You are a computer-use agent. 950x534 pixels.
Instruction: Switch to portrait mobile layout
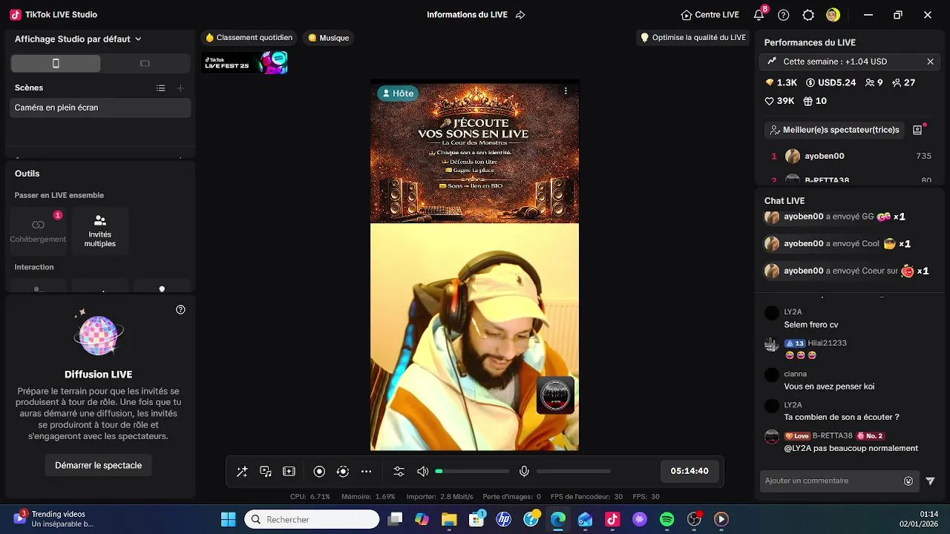point(56,63)
